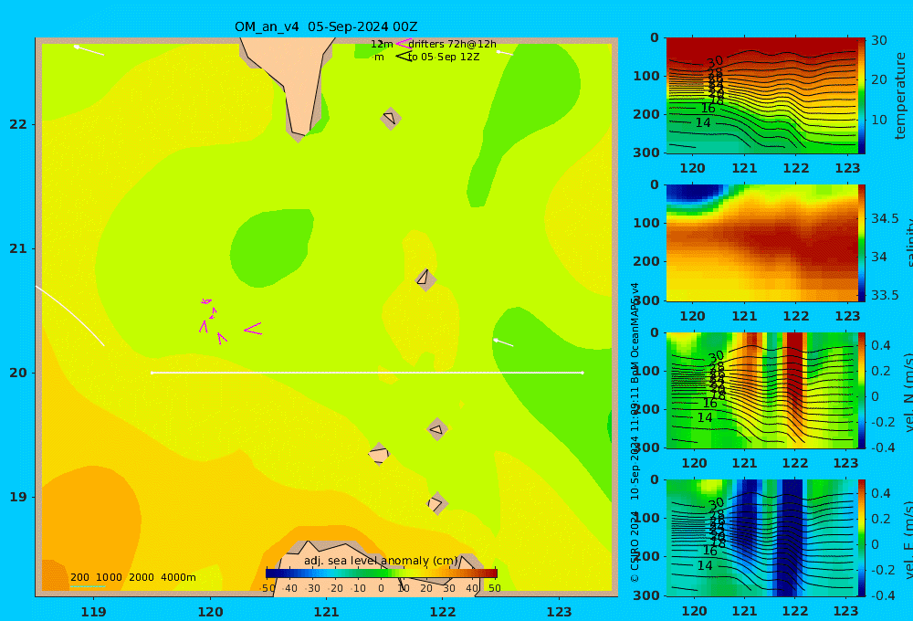Click the black arrow symbol in the legend
The height and width of the screenshot is (621, 913).
(x=404, y=56)
